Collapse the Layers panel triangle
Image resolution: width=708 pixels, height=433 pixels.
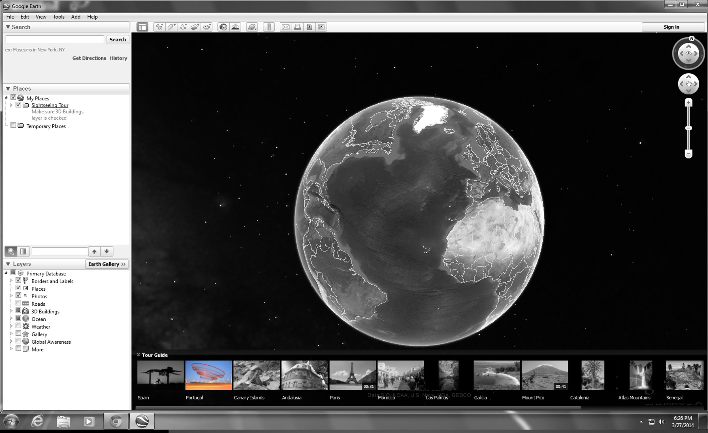pos(8,264)
